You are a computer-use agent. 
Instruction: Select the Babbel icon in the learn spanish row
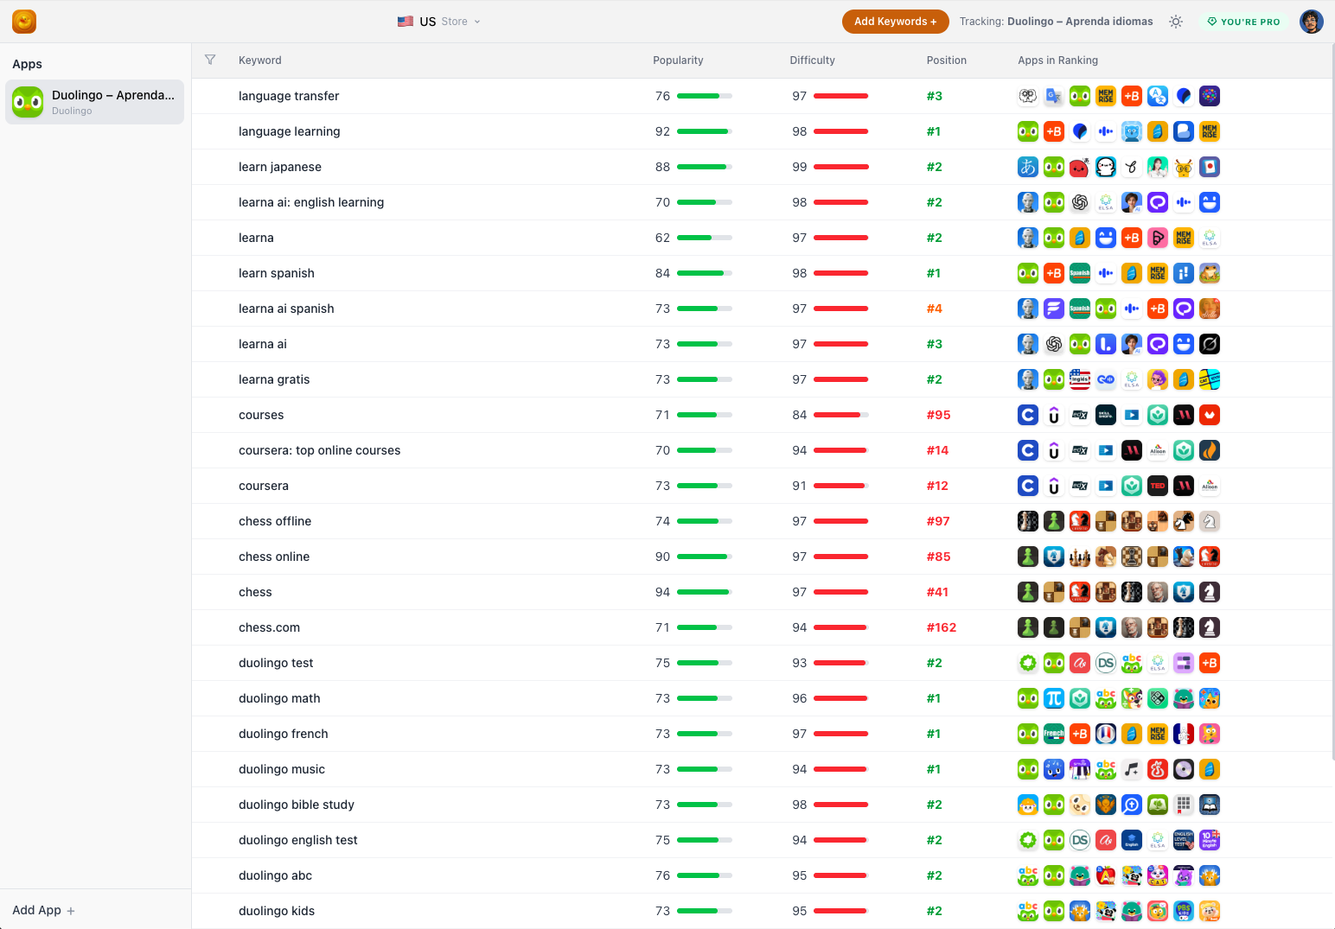point(1053,272)
